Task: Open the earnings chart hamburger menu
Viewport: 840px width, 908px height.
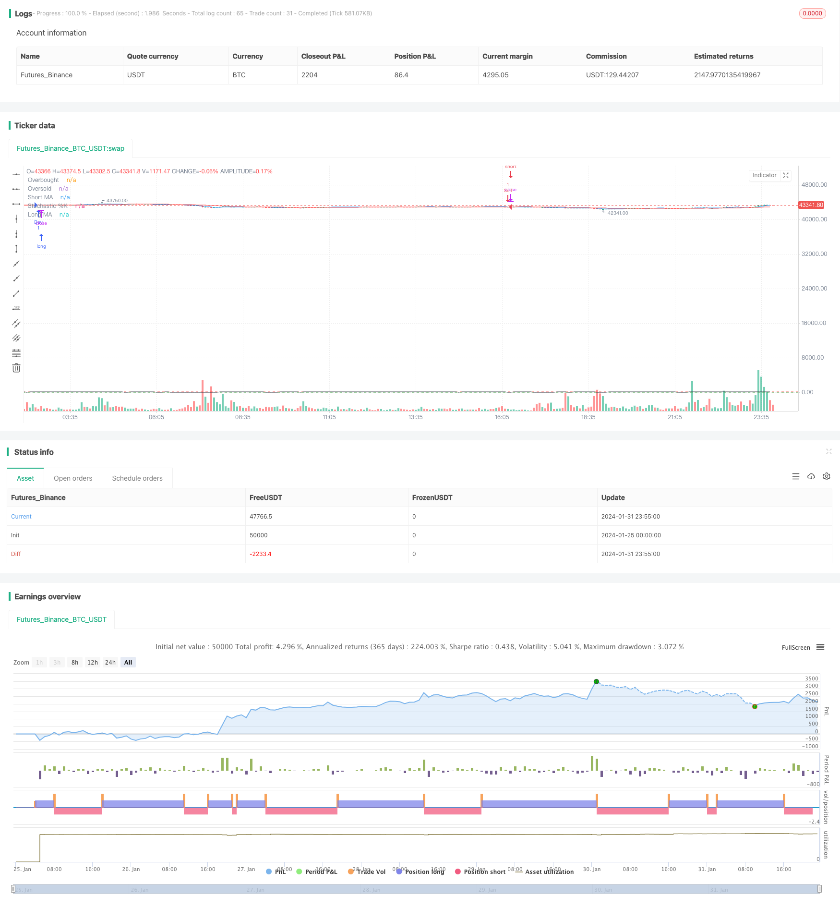Action: click(x=820, y=647)
